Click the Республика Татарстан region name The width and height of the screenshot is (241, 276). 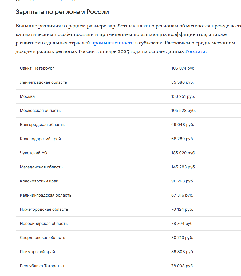pyautogui.click(x=42, y=266)
